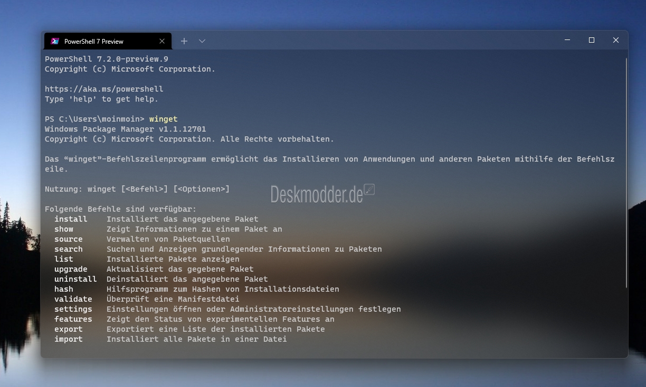646x387 pixels.
Task: Click 'Zeigt Informationen zu einem Paket an'
Action: tap(194, 229)
